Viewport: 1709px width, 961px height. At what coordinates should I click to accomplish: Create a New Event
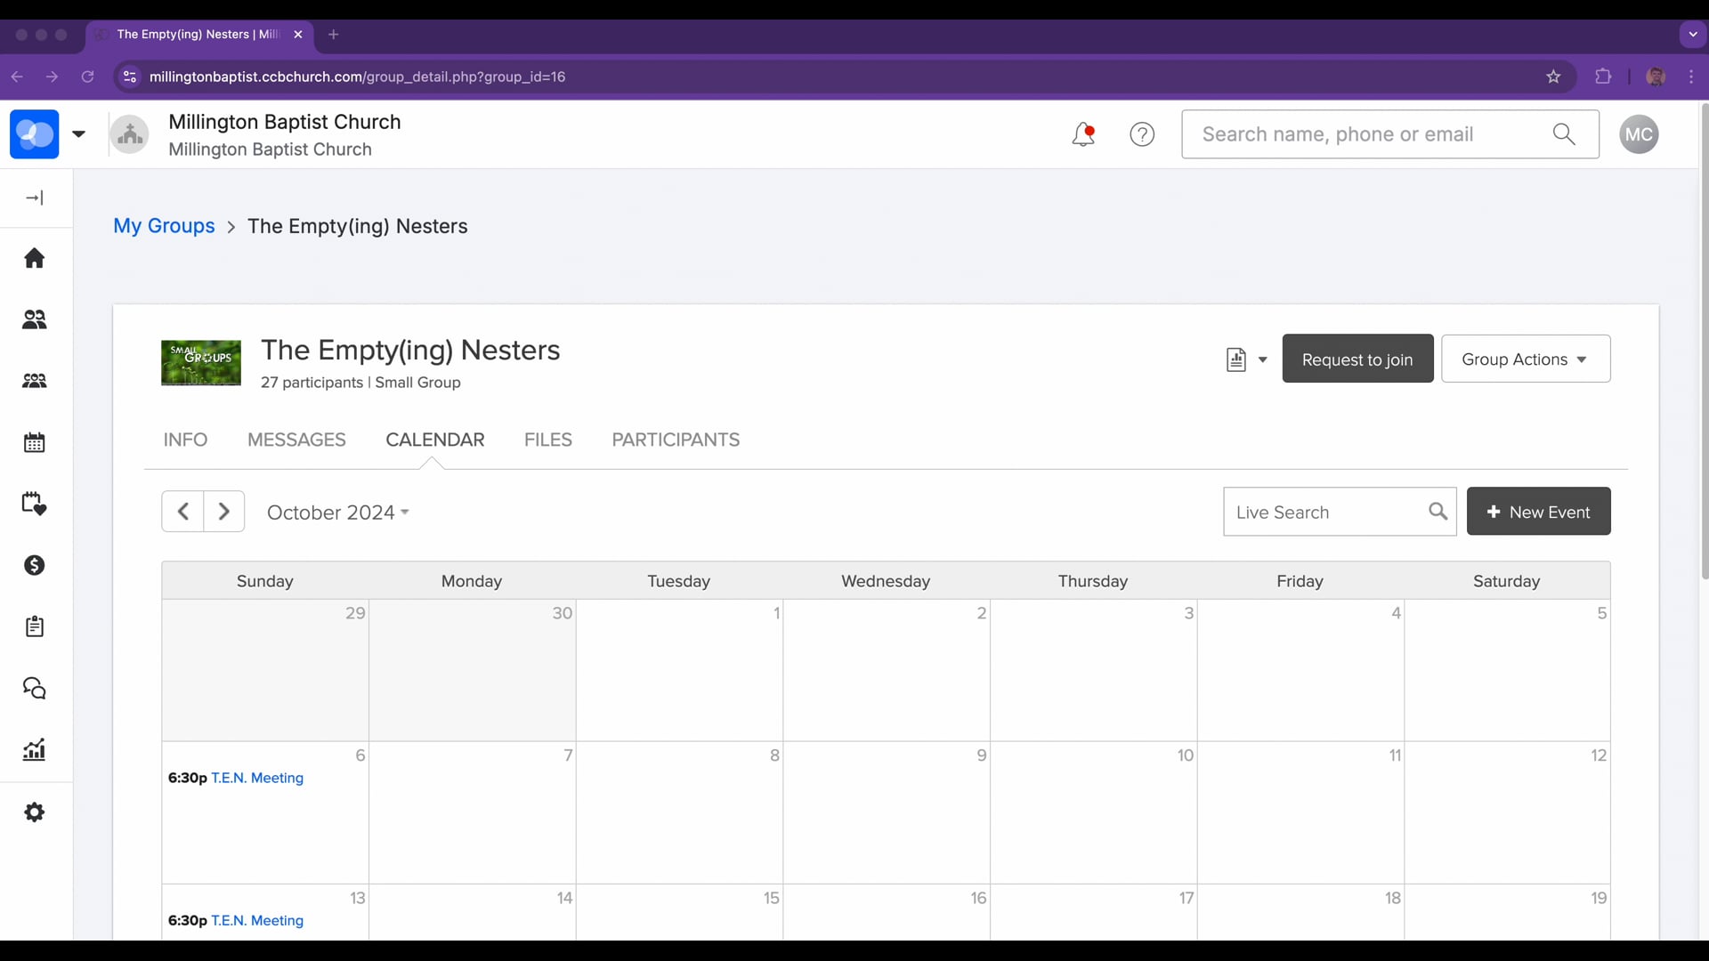1538,512
